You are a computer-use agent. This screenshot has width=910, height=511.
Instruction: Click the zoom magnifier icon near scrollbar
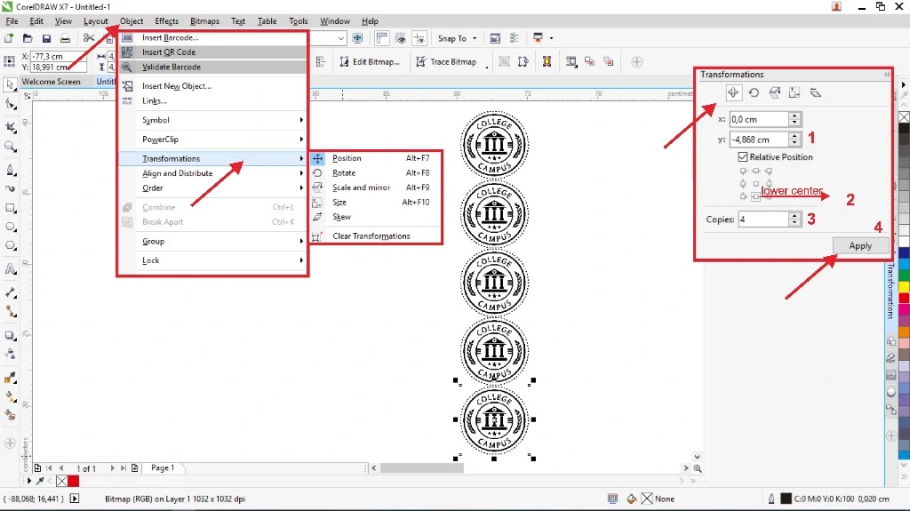coord(698,468)
